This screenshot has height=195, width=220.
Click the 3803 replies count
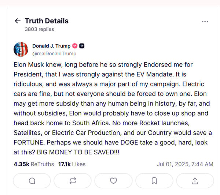click(40, 29)
